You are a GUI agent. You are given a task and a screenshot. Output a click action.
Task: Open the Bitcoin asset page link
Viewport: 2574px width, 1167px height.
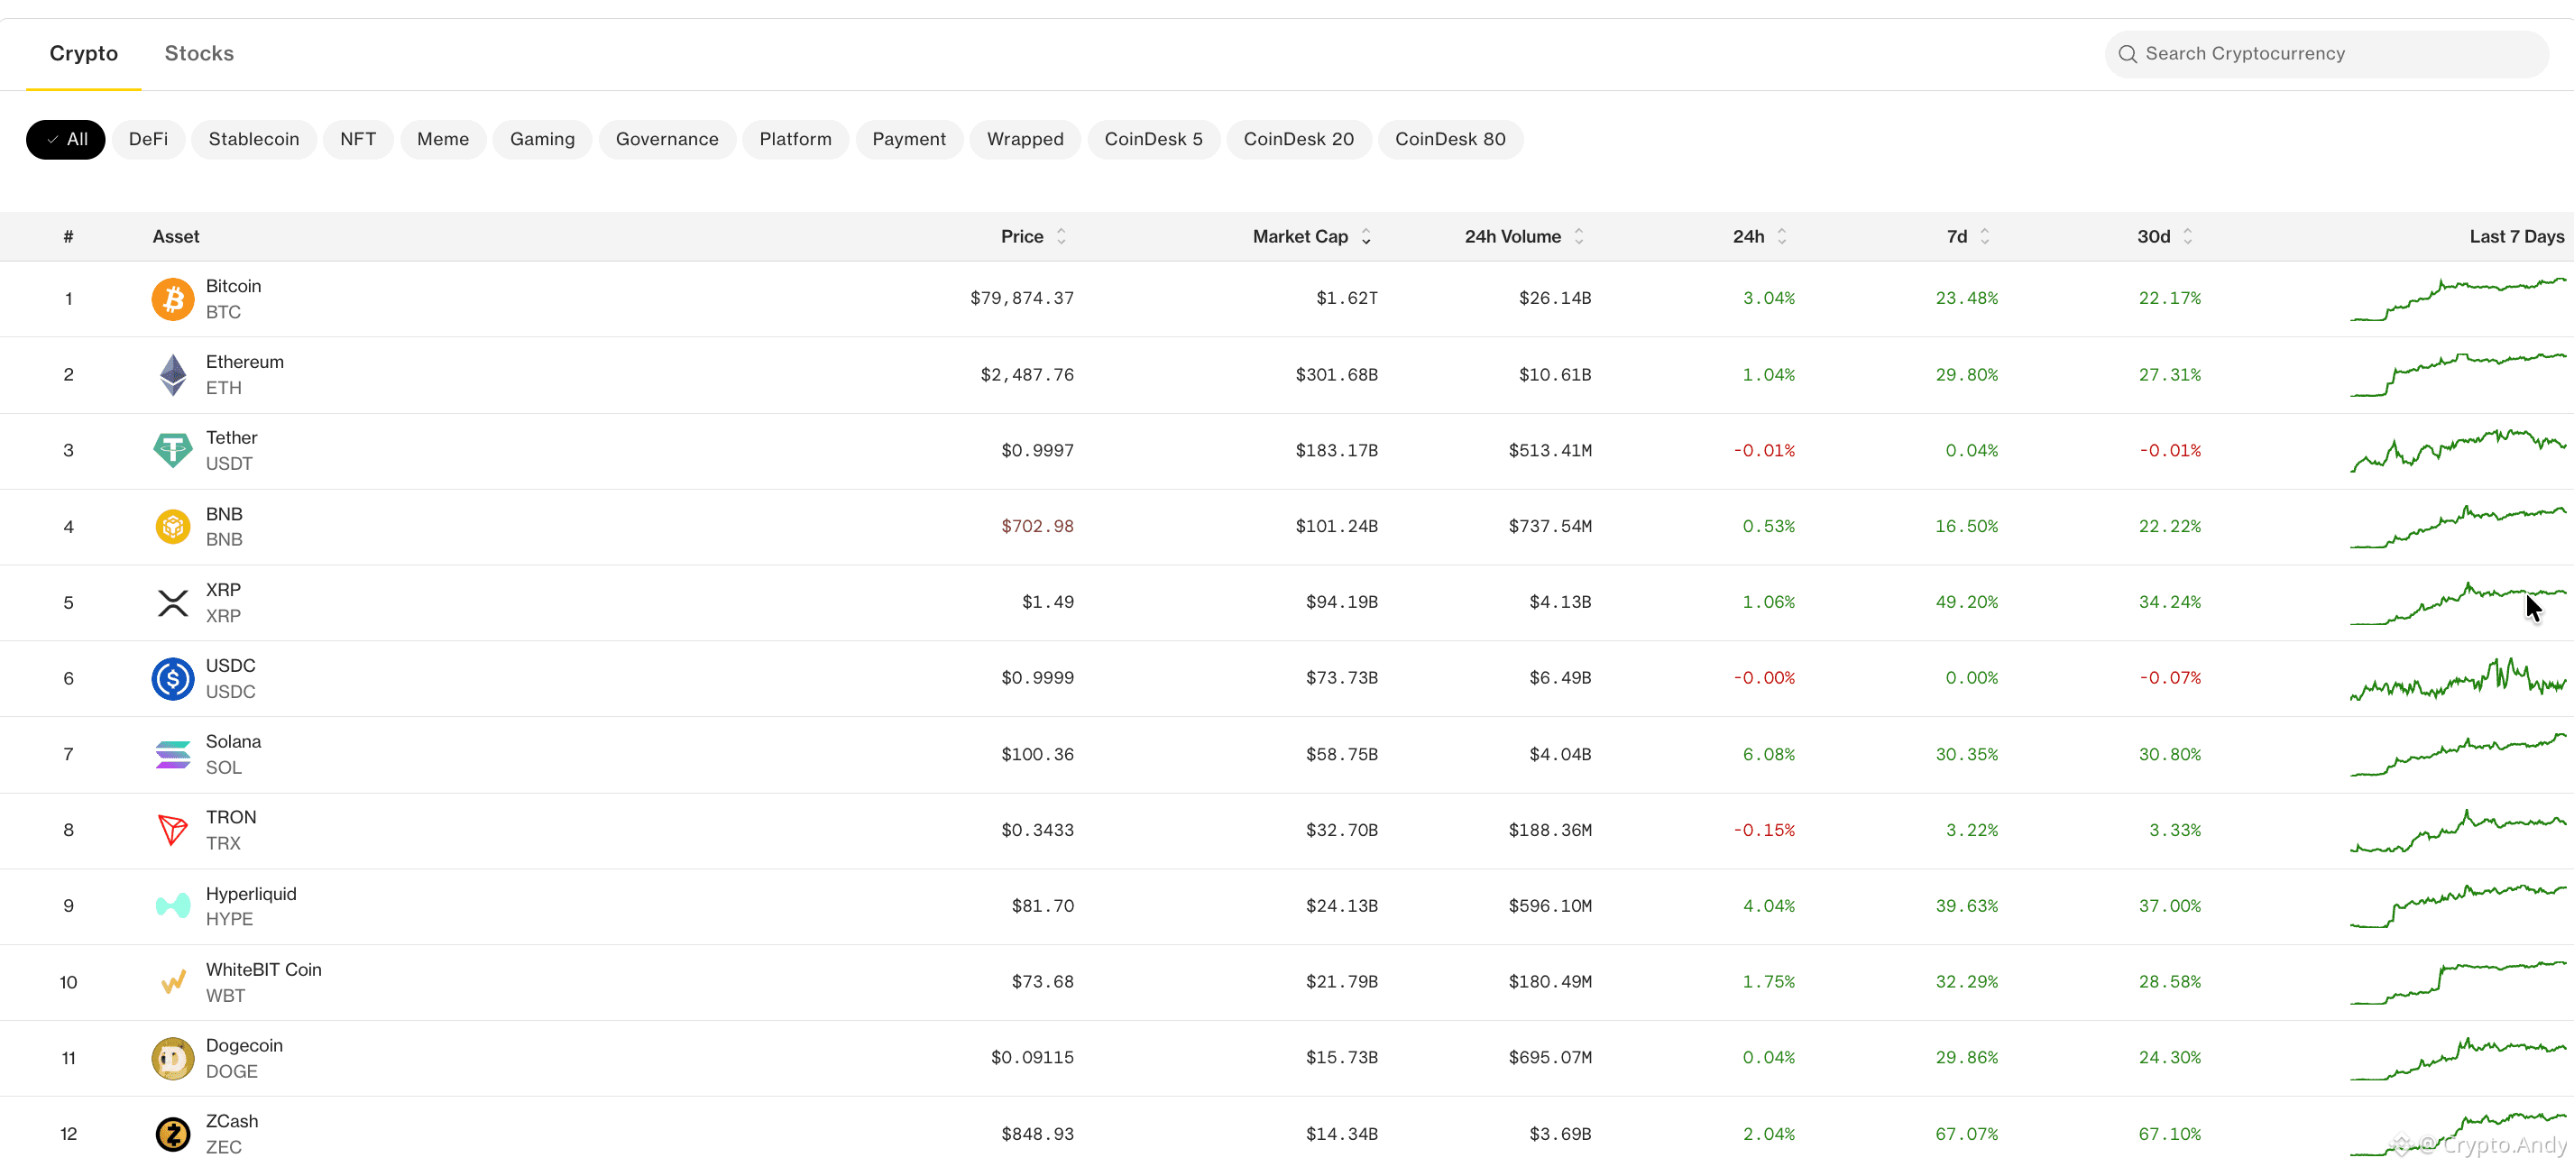(x=233, y=286)
